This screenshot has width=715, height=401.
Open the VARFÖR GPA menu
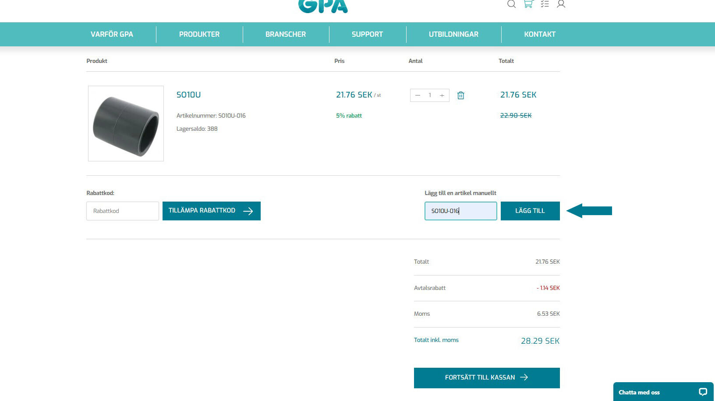click(112, 34)
